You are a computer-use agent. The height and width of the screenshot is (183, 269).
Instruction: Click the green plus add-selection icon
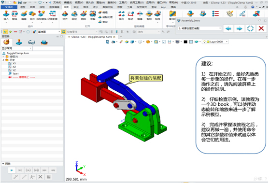tap(11, 32)
